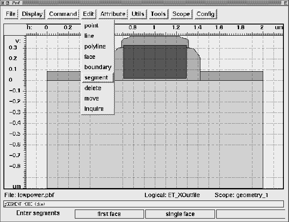289x222 pixels.
Task: Open the Command menu
Action: (63, 14)
